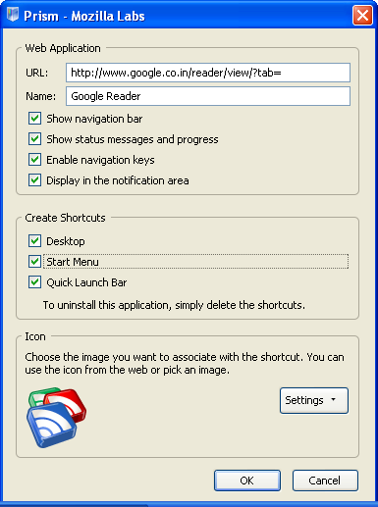
Task: Click the 'URL:' label
Action: tap(37, 73)
